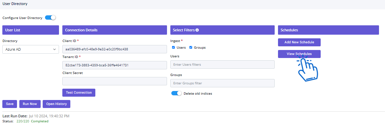Click the User List panel header
This screenshot has height=129, width=385.
click(x=31, y=30)
